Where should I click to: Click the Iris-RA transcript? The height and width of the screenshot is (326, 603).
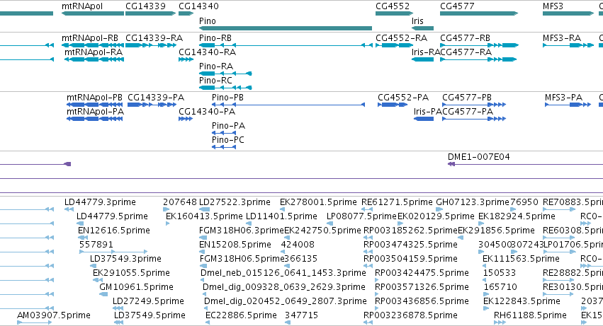422,59
